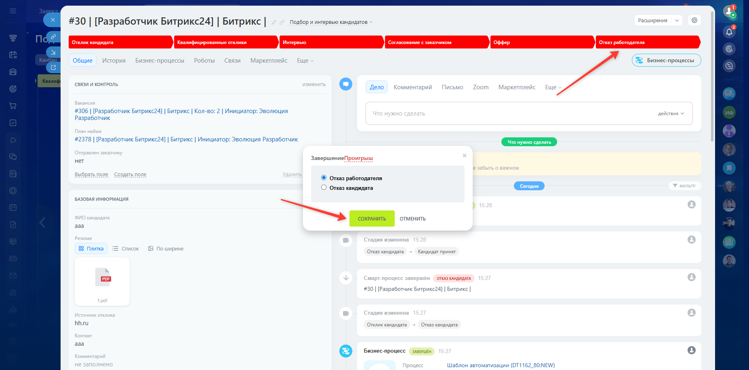This screenshot has width=749, height=370.
Task: Copy link via the chain slider icon
Action: click(53, 37)
